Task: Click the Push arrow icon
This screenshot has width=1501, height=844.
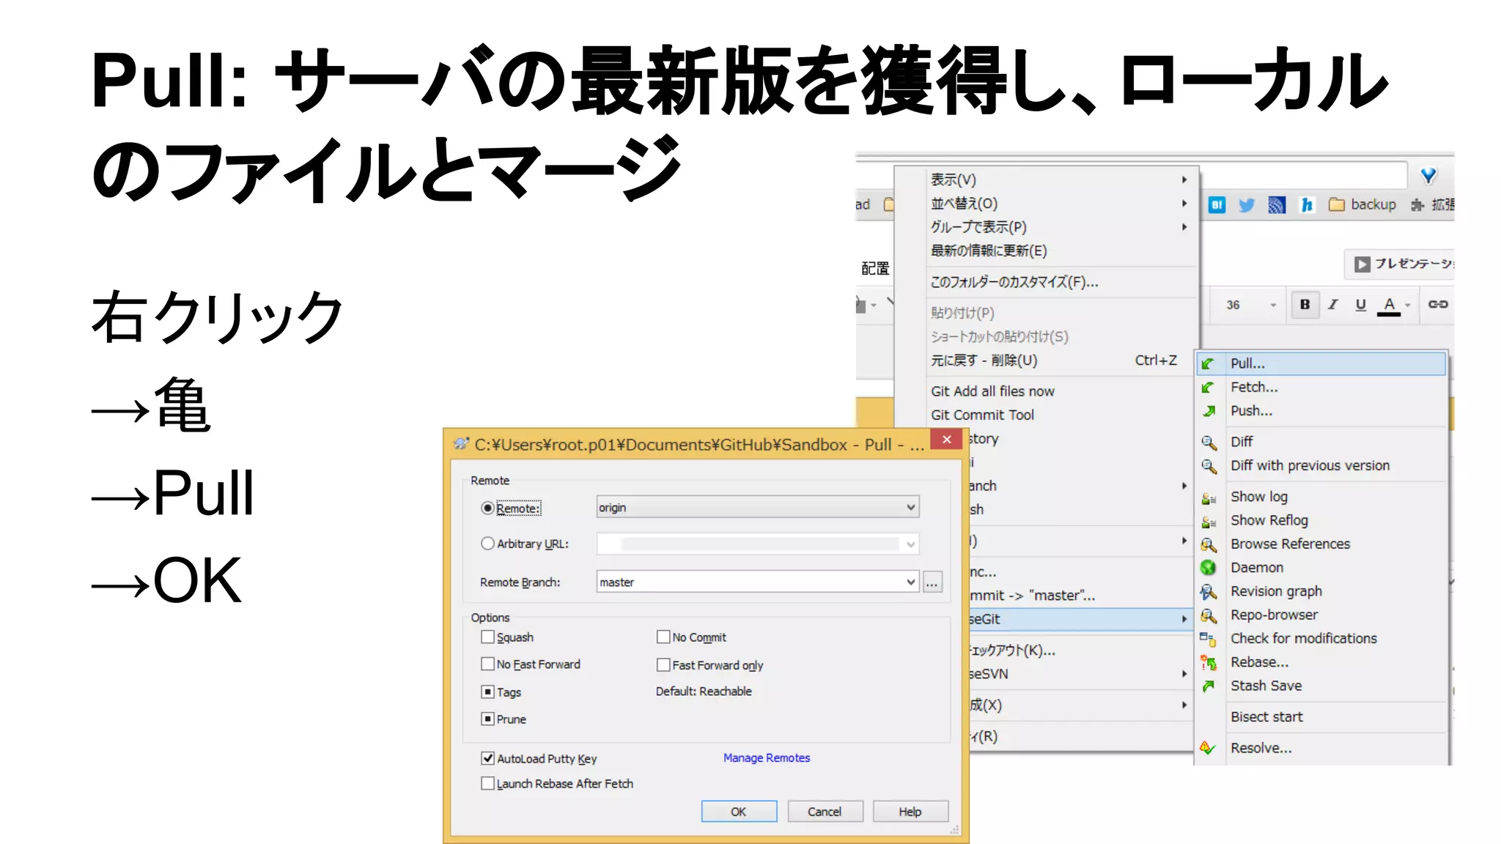Action: 1208,411
